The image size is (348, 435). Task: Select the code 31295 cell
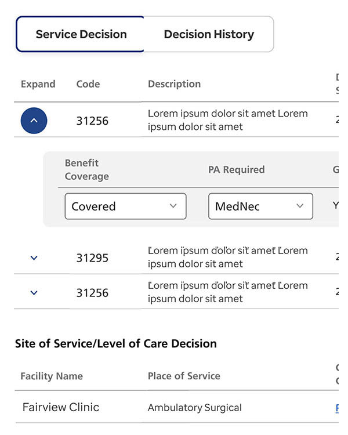coord(92,258)
